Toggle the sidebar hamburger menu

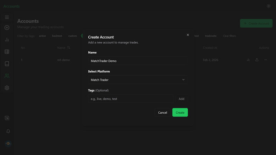(x=7, y=17)
